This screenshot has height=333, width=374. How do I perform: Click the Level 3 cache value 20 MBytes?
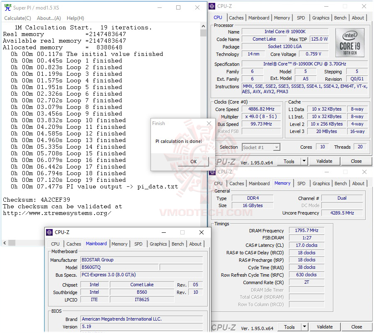[327, 131]
